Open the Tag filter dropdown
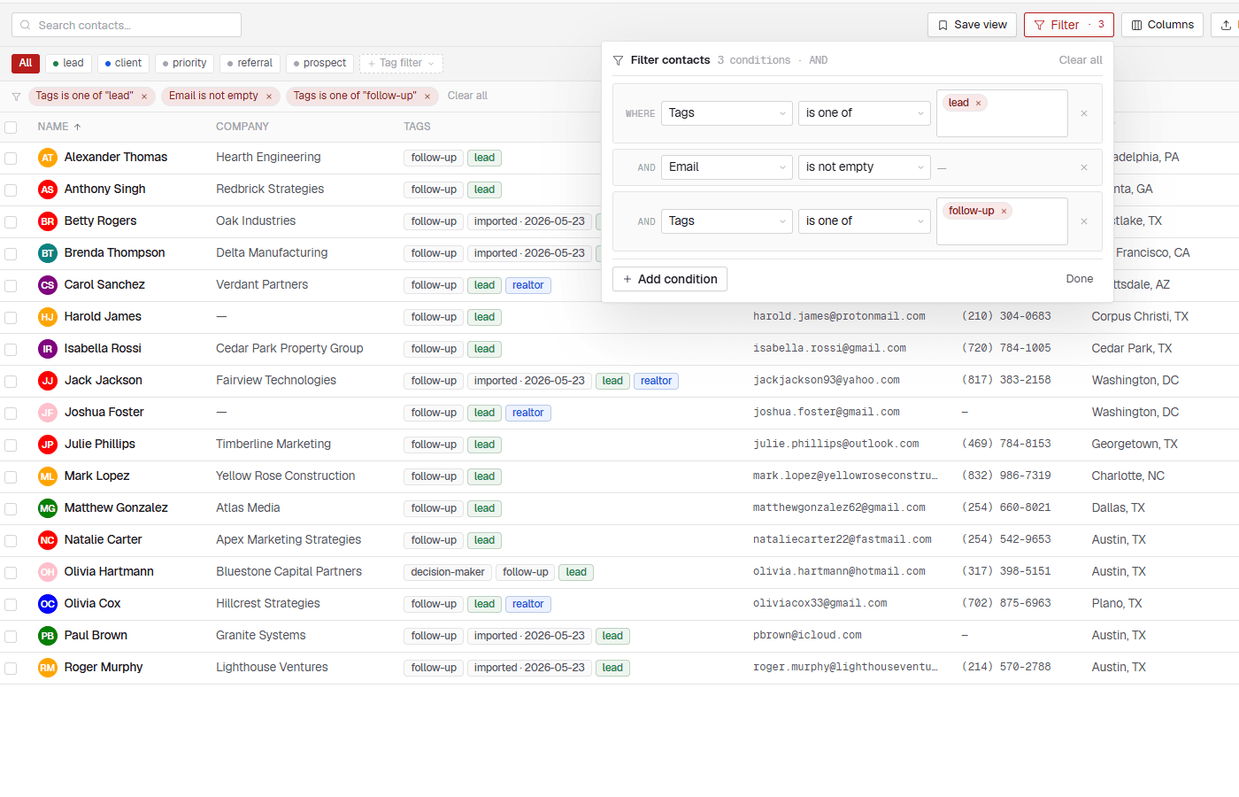The image size is (1239, 797). coord(401,64)
